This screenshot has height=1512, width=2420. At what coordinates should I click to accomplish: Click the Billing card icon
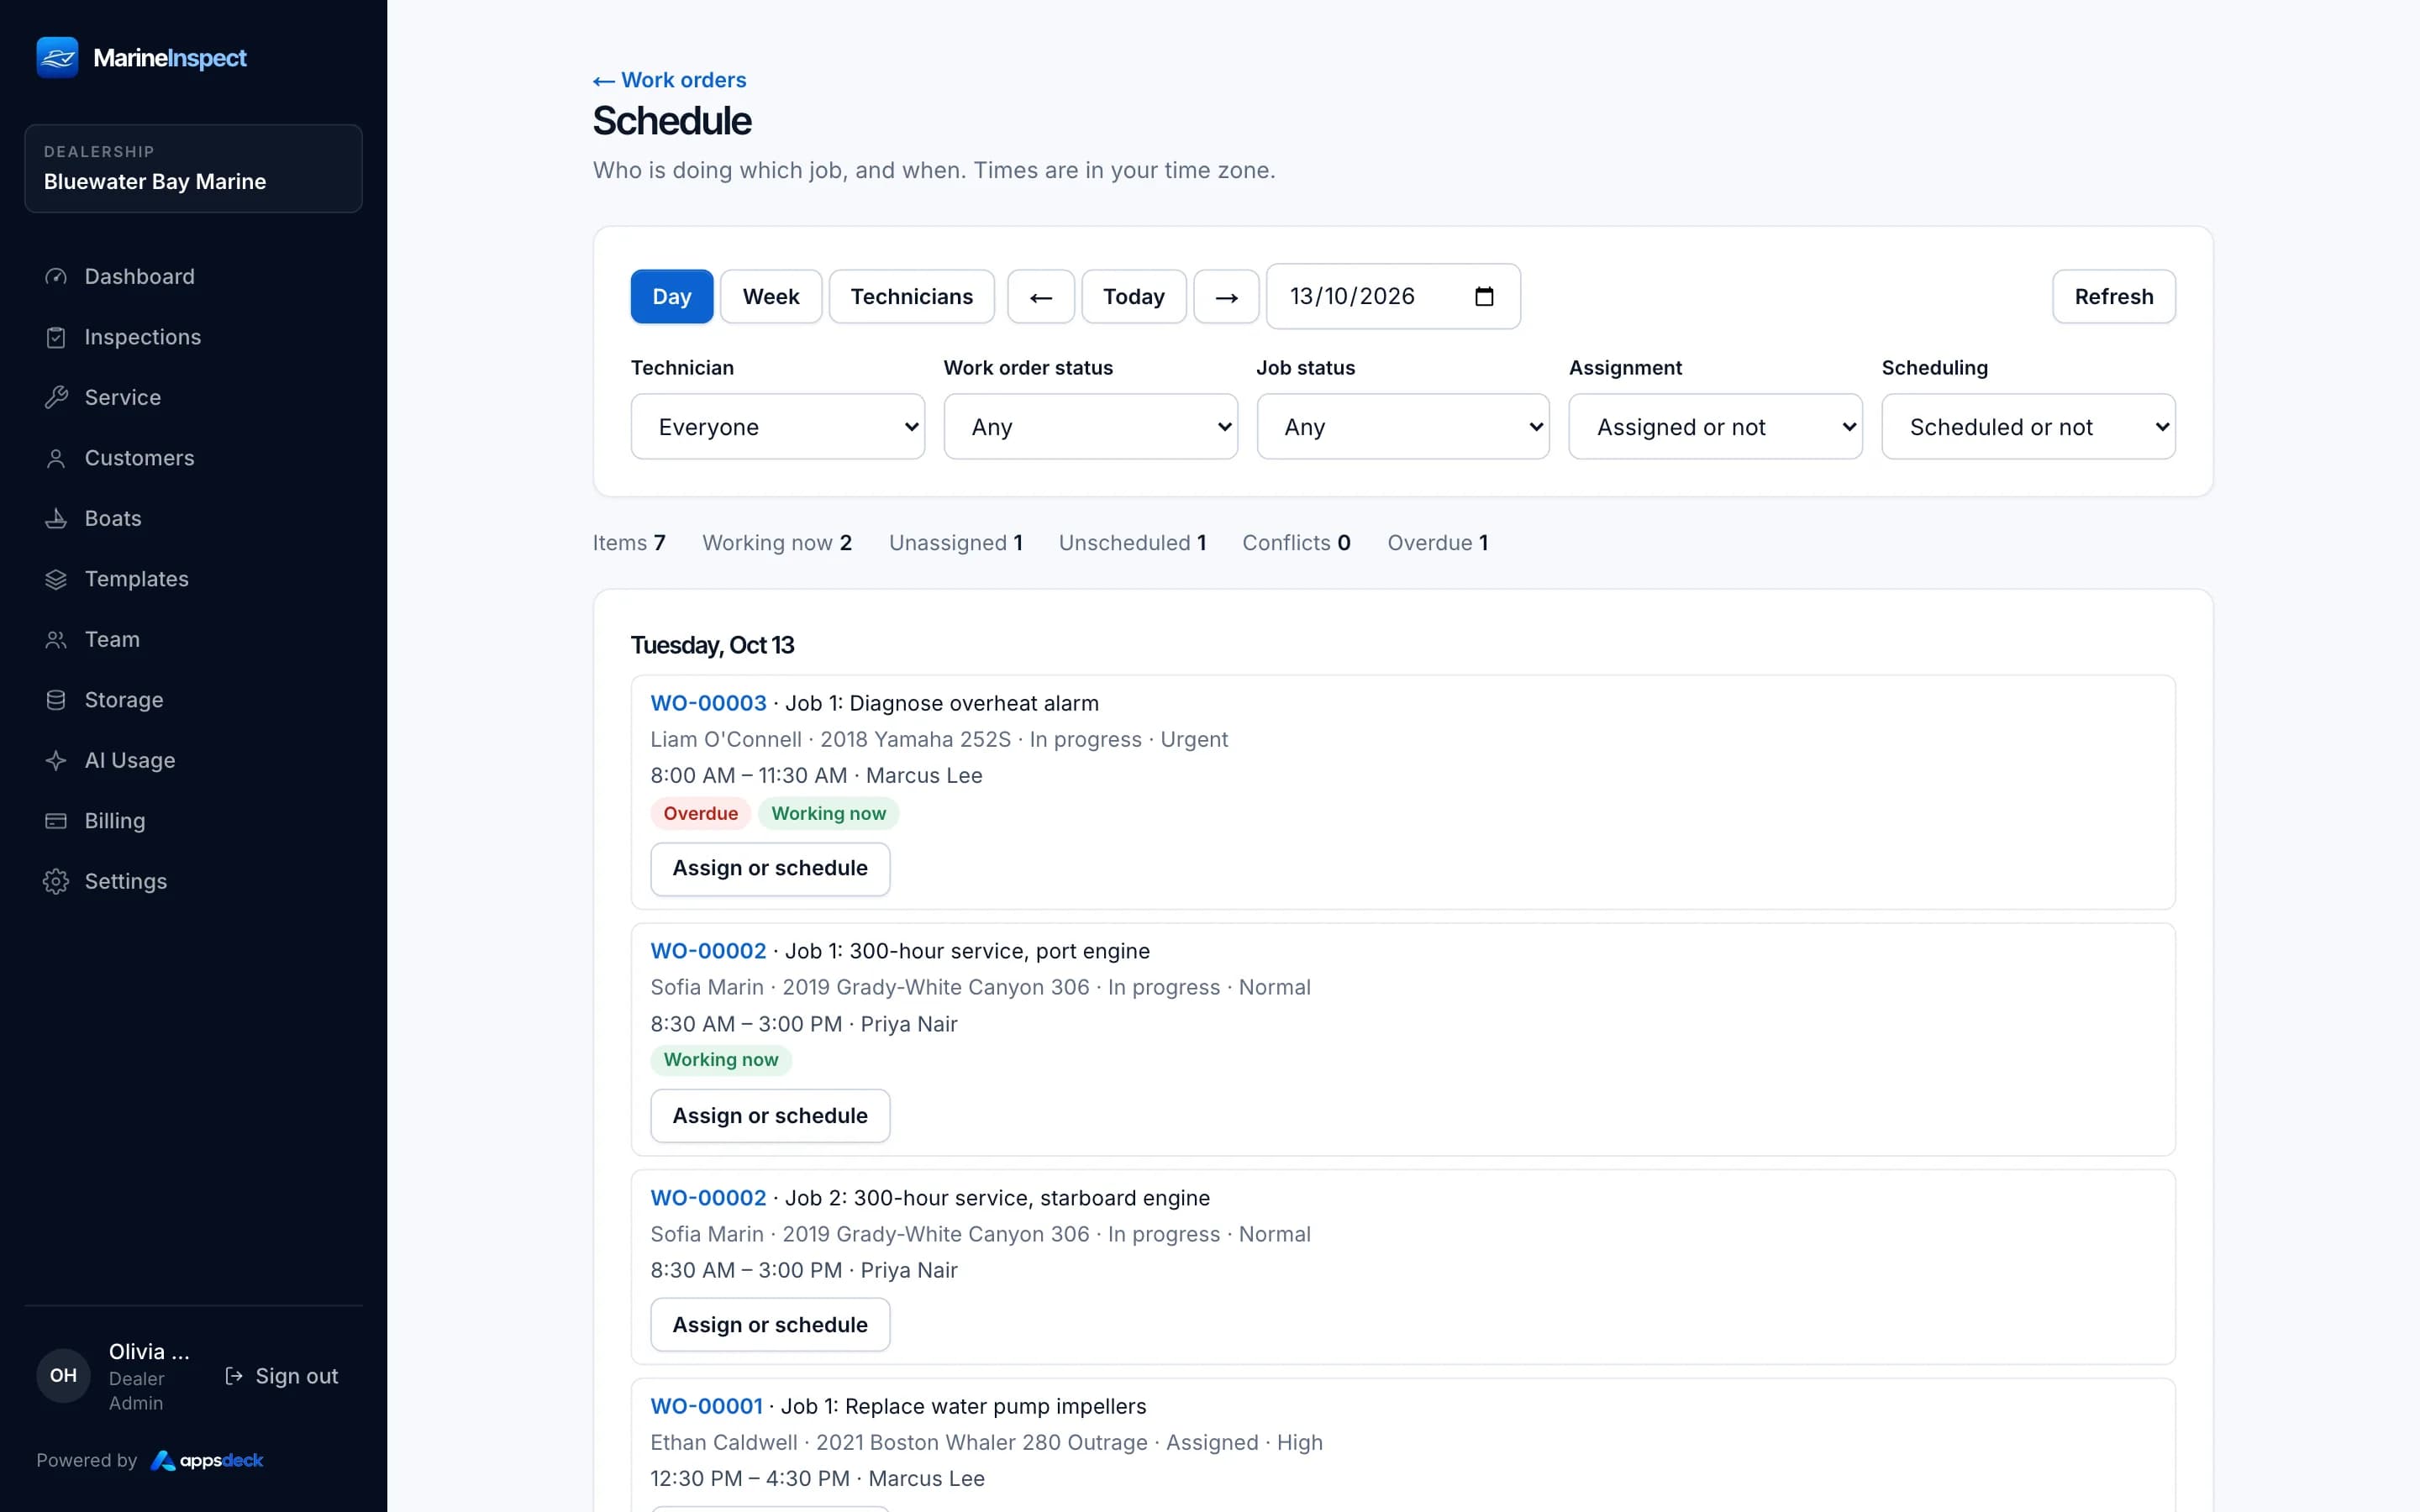[x=56, y=821]
